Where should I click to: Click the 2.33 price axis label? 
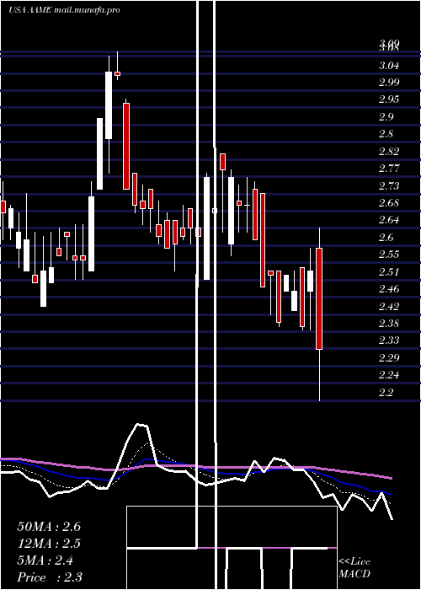point(389,341)
